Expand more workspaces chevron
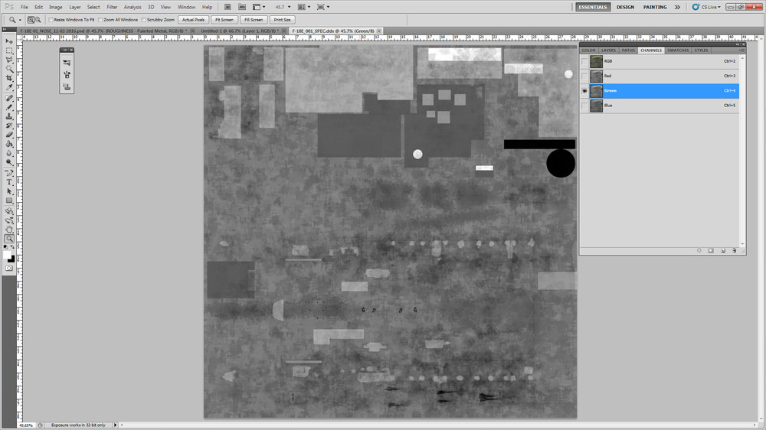The width and height of the screenshot is (766, 430). tap(677, 7)
